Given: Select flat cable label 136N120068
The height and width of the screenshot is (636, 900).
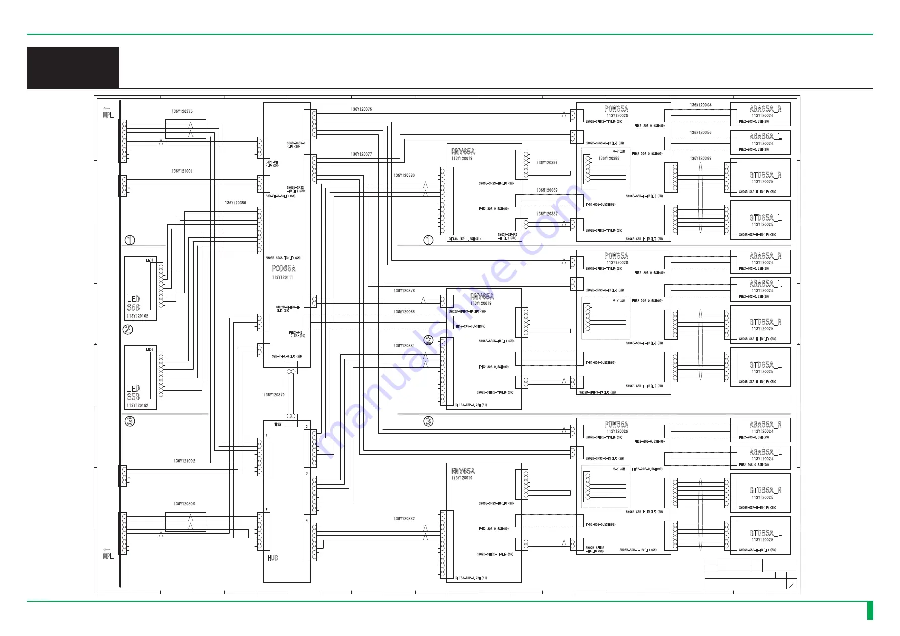Looking at the screenshot, I should click(x=404, y=312).
